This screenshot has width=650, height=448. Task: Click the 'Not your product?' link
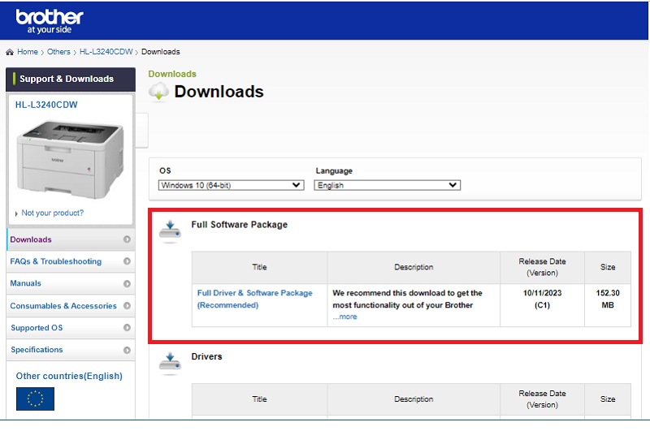pyautogui.click(x=52, y=213)
